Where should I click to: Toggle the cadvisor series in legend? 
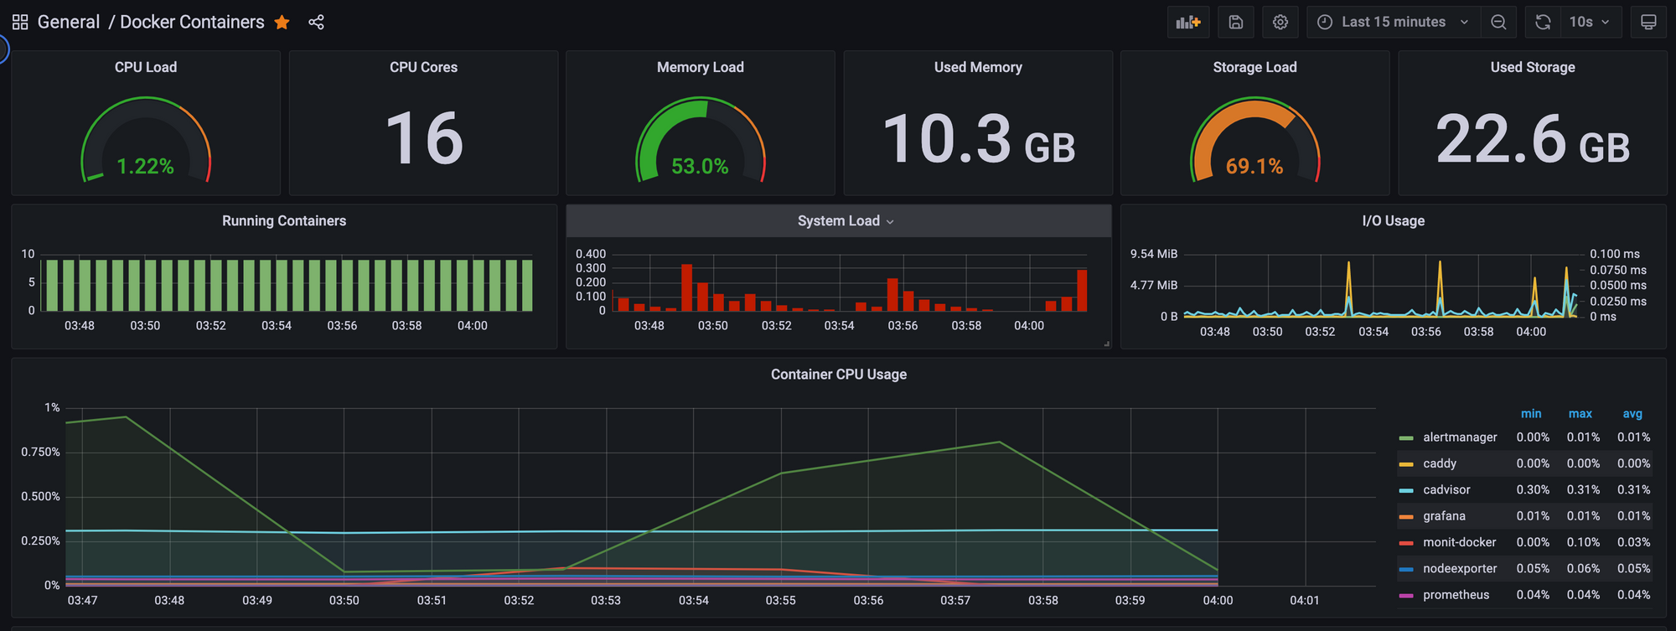pos(1446,490)
